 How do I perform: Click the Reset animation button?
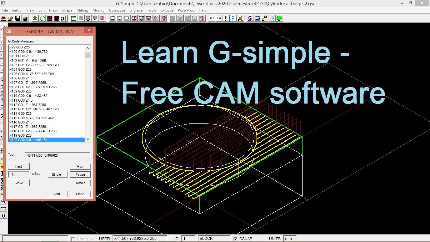coord(80,183)
